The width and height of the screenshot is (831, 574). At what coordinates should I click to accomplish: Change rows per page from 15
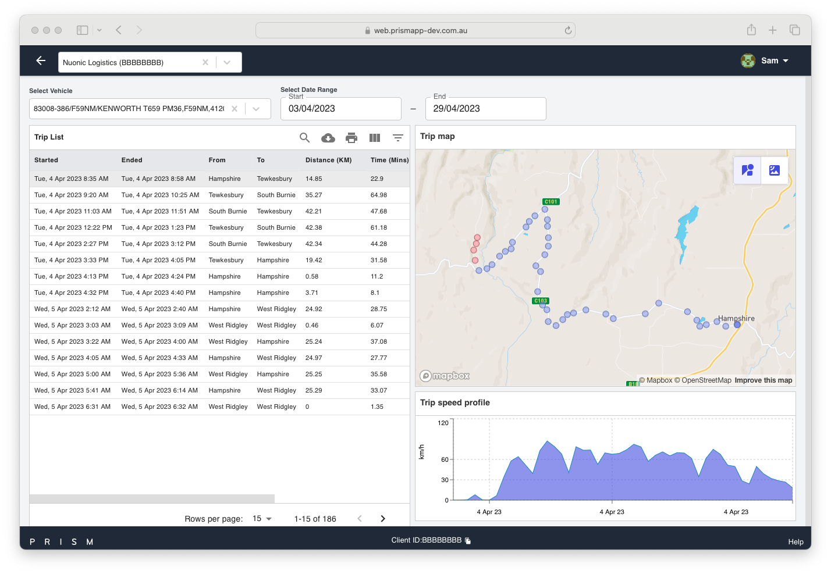(x=262, y=519)
